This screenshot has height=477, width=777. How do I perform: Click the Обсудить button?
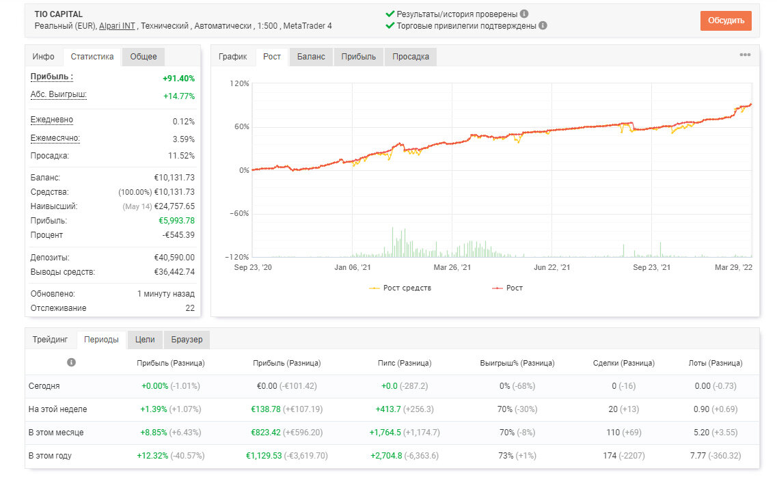pyautogui.click(x=726, y=21)
